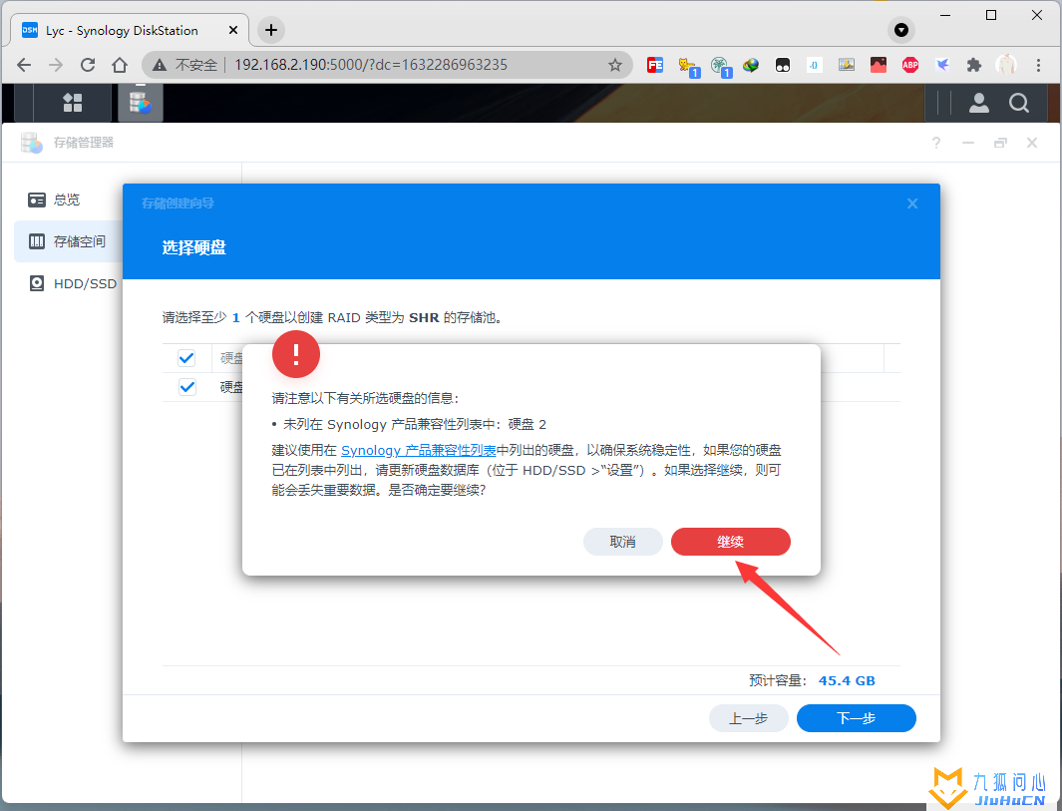Open 总览 in Storage Manager sidebar

click(x=67, y=200)
